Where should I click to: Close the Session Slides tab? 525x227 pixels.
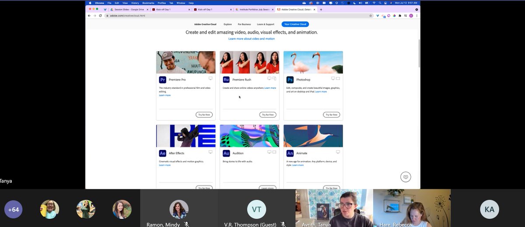[147, 9]
